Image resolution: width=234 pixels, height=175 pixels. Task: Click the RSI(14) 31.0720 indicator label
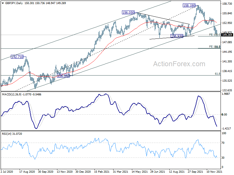12,134
